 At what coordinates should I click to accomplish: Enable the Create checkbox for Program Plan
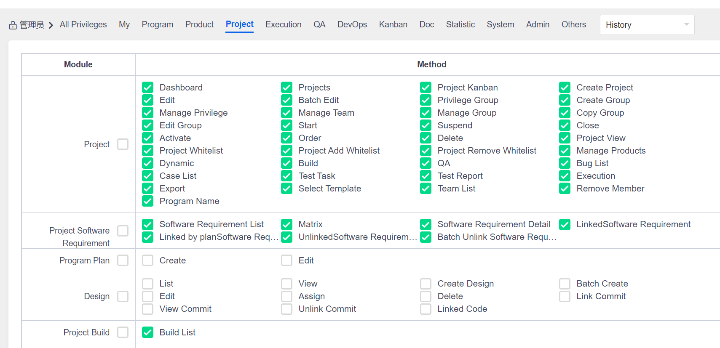147,260
